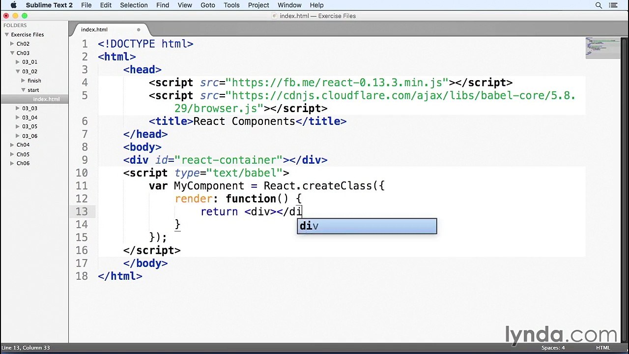Screen dimensions: 629x354
Task: Open the Project menu
Action: pos(258,5)
